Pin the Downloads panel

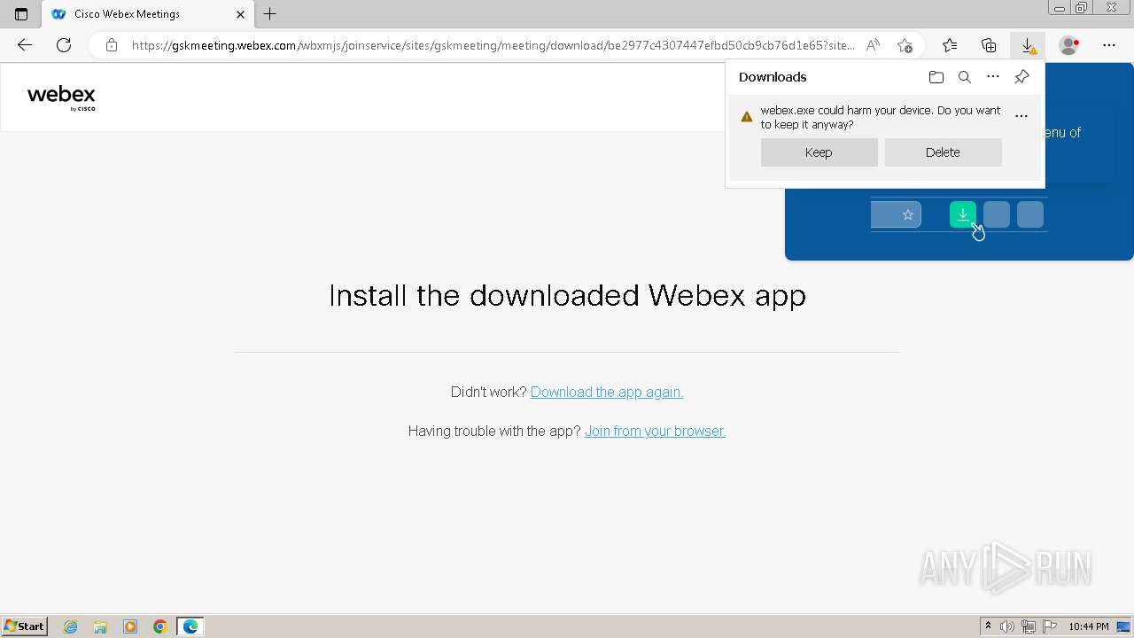coord(1021,77)
